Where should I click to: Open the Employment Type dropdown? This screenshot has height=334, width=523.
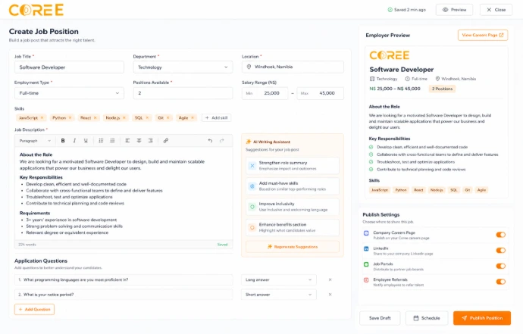70,93
